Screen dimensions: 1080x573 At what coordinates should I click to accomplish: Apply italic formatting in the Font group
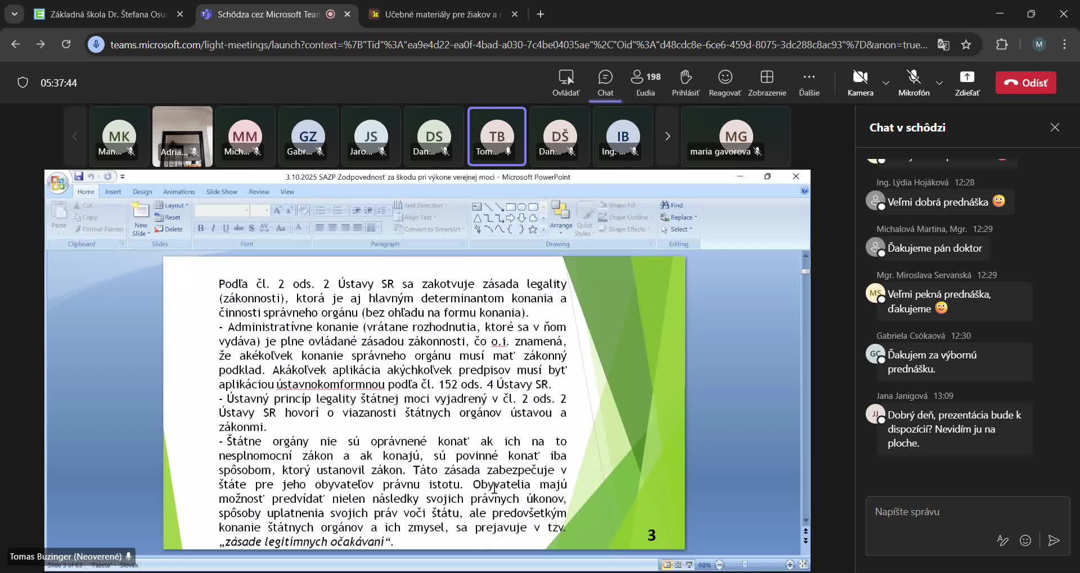click(213, 228)
